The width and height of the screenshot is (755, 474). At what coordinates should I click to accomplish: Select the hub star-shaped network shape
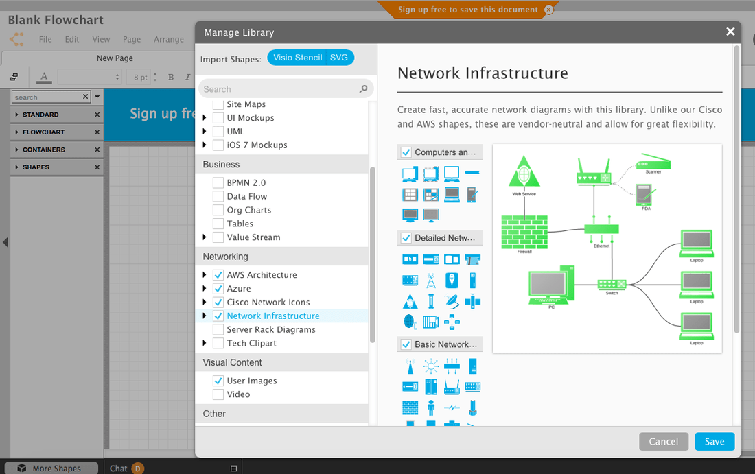coord(431,366)
